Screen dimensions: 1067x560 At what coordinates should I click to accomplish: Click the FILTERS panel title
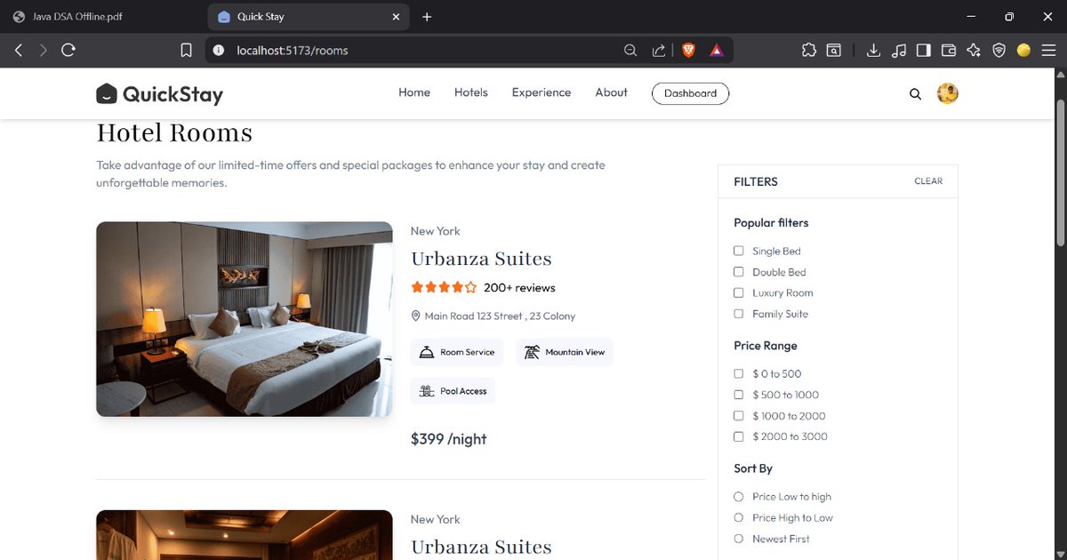pos(756,181)
